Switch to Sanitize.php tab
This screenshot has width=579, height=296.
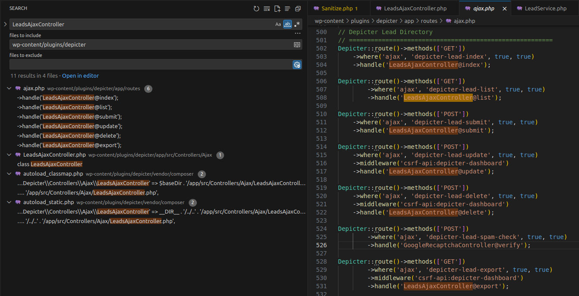coord(337,9)
